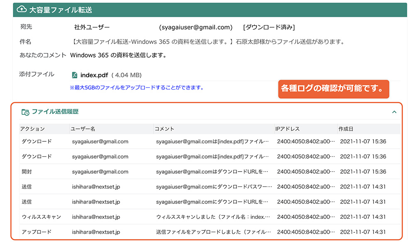Image resolution: width=415 pixels, height=242 pixels.
Task: Sort by the 作成日 column header
Action: coord(346,128)
